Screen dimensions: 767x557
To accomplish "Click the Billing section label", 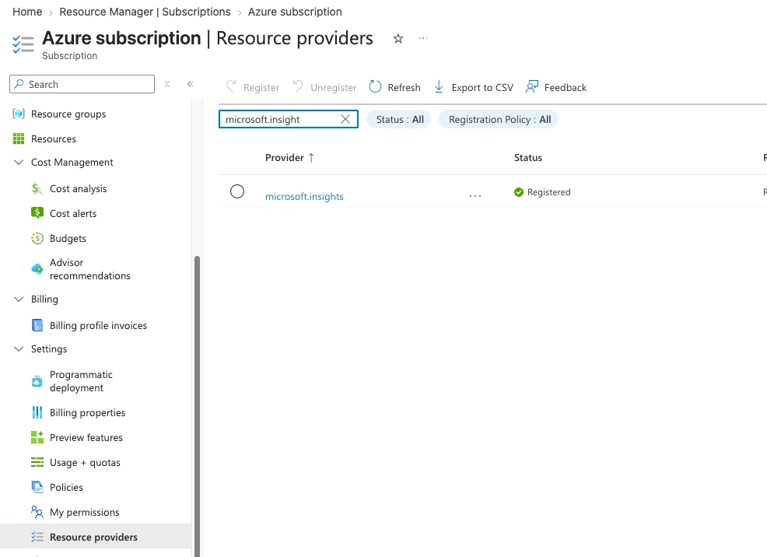I will (x=44, y=300).
